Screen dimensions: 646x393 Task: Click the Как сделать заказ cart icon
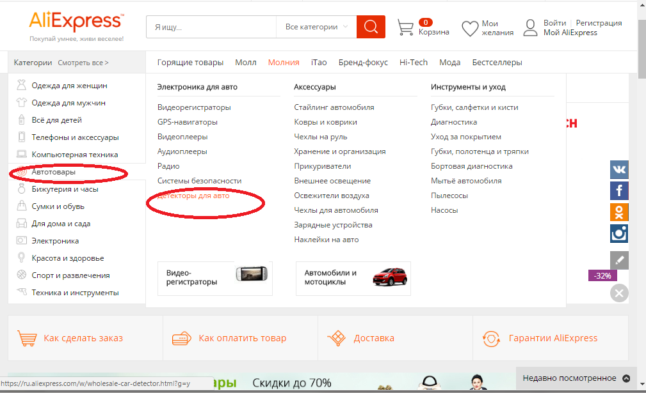(x=27, y=338)
